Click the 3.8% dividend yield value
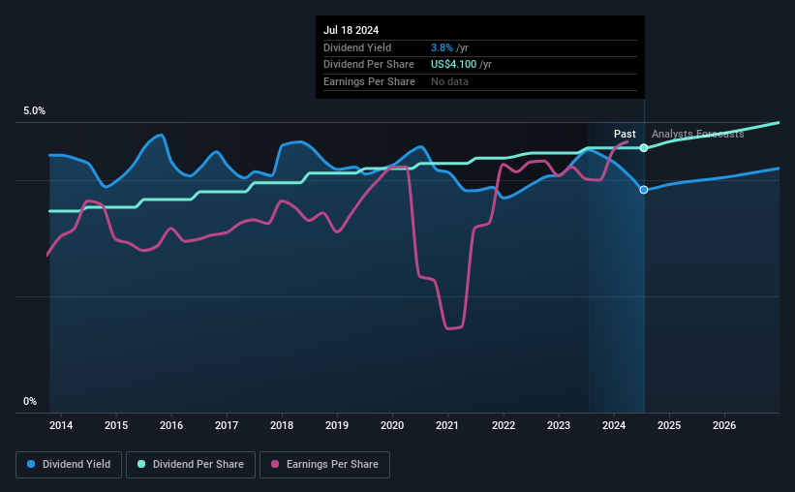The width and height of the screenshot is (795, 492). point(442,47)
